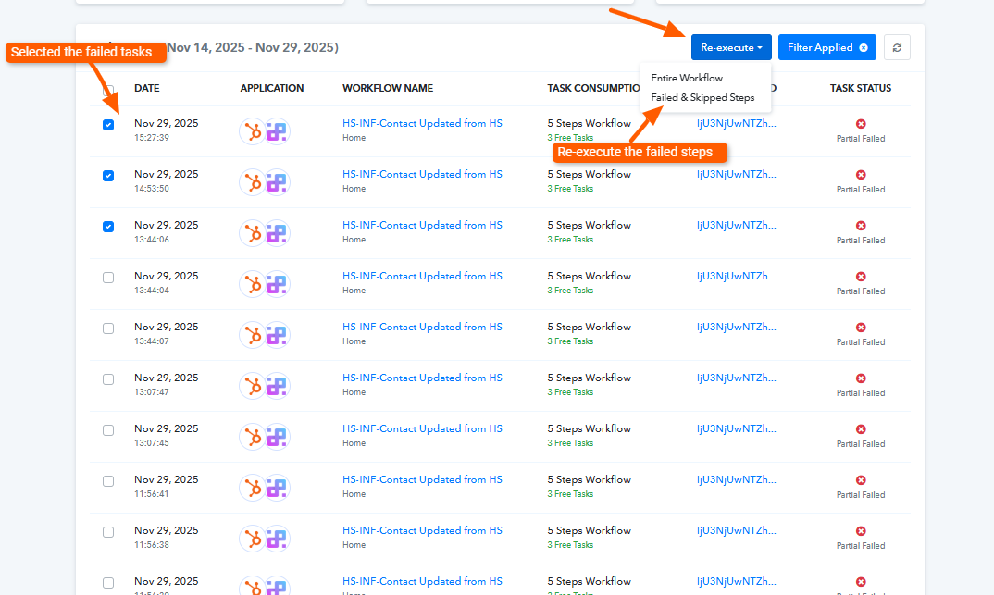Open task ID link in 13:44:04 row
This screenshot has width=994, height=595.
(736, 276)
